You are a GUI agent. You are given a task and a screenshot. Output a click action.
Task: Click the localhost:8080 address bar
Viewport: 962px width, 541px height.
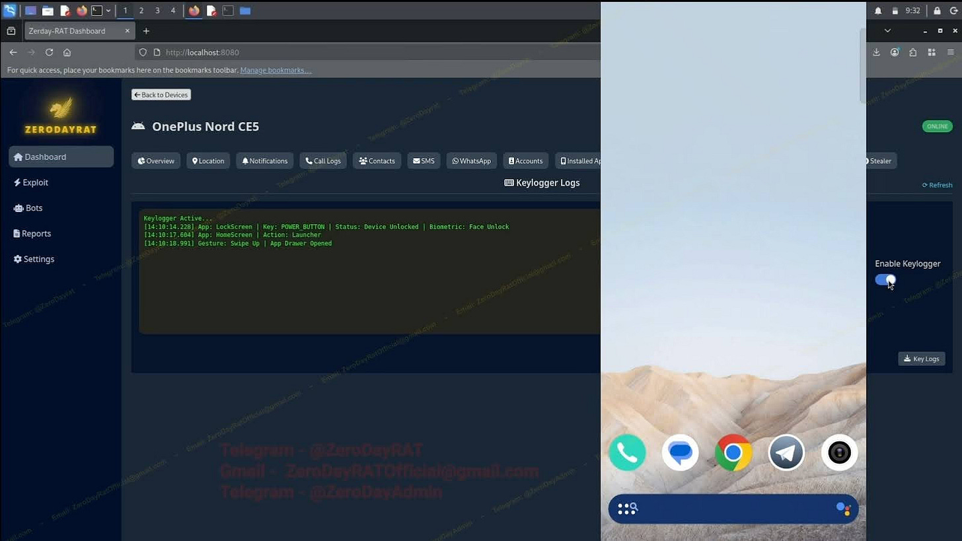point(367,52)
